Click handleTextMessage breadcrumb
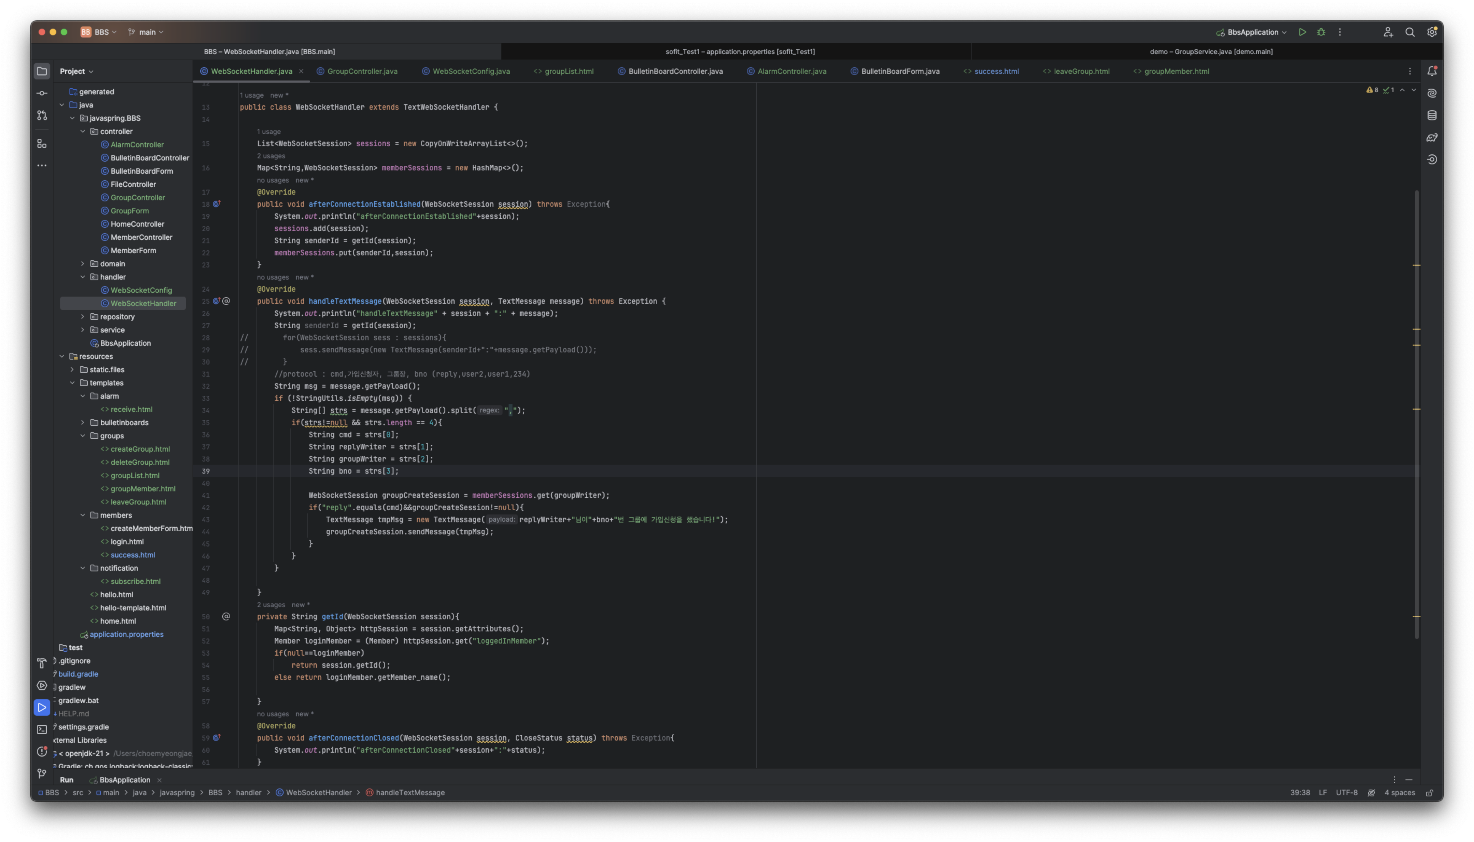This screenshot has width=1474, height=842. 405,793
